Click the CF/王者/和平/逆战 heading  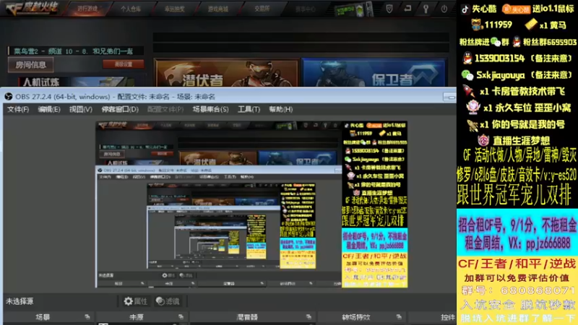pos(517,264)
